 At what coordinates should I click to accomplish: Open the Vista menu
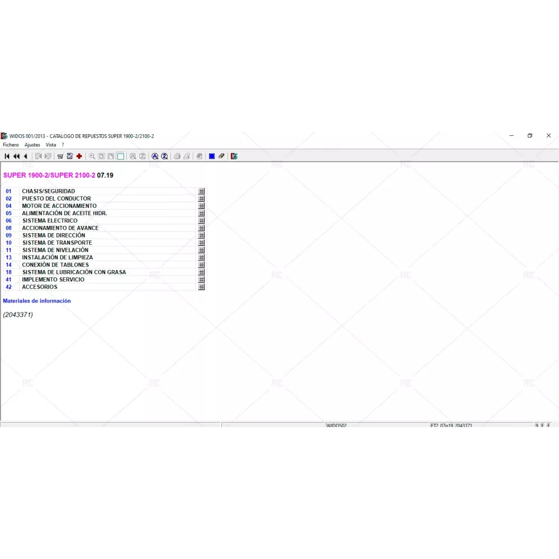click(51, 145)
